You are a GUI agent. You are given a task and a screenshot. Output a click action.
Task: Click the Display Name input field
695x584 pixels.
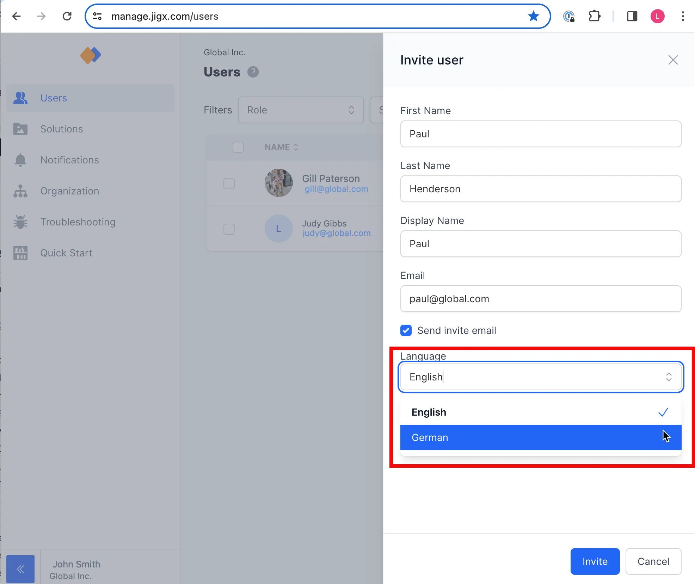541,244
